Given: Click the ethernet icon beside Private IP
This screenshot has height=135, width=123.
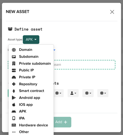Looking at the screenshot, I should (14, 77).
